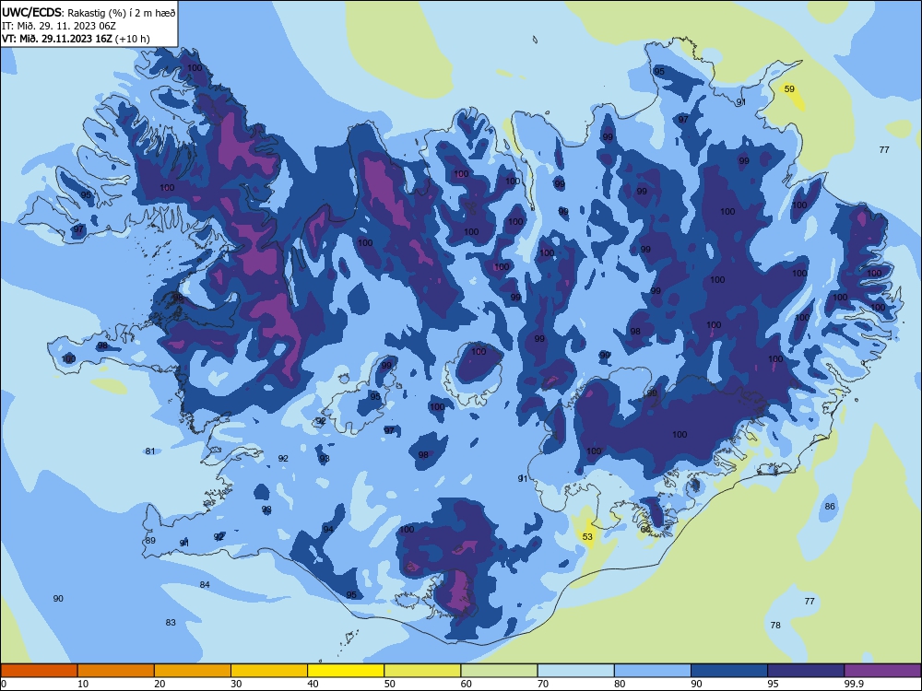922x691 pixels.
Task: Click the '86' humidity value on the map
Action: click(830, 507)
